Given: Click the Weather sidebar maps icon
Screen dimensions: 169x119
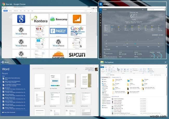Looking at the screenshot, I should (100, 15).
